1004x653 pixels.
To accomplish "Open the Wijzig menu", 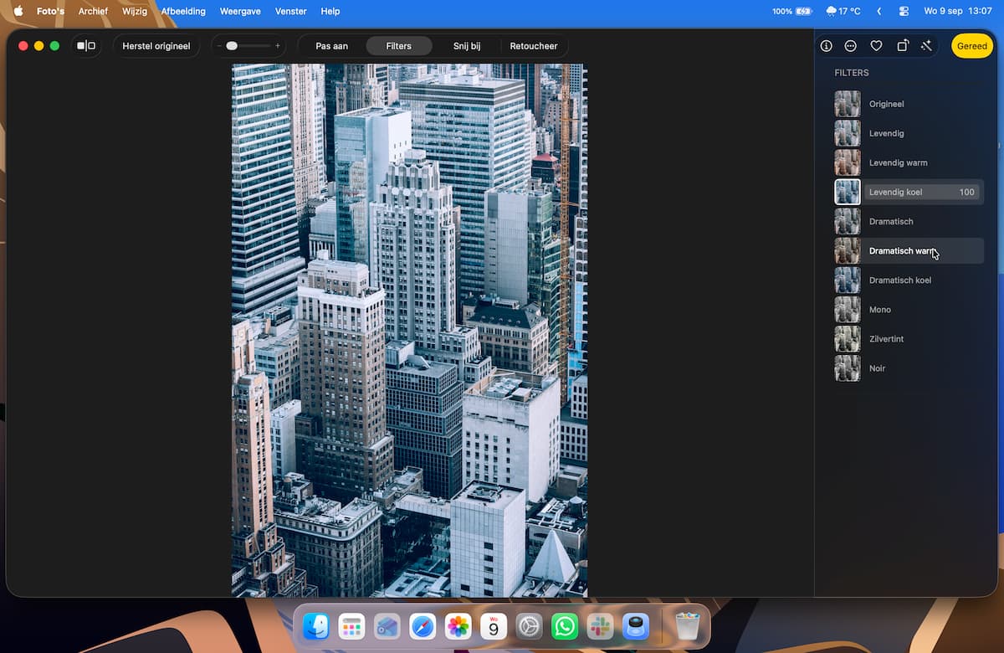I will [x=135, y=12].
